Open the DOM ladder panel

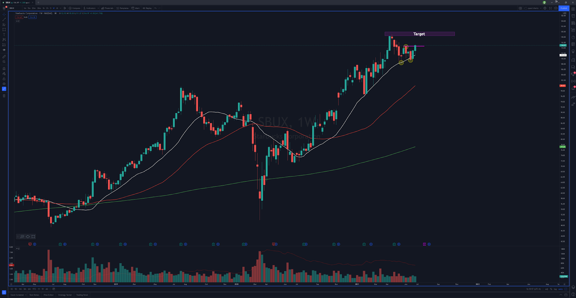coord(573,104)
